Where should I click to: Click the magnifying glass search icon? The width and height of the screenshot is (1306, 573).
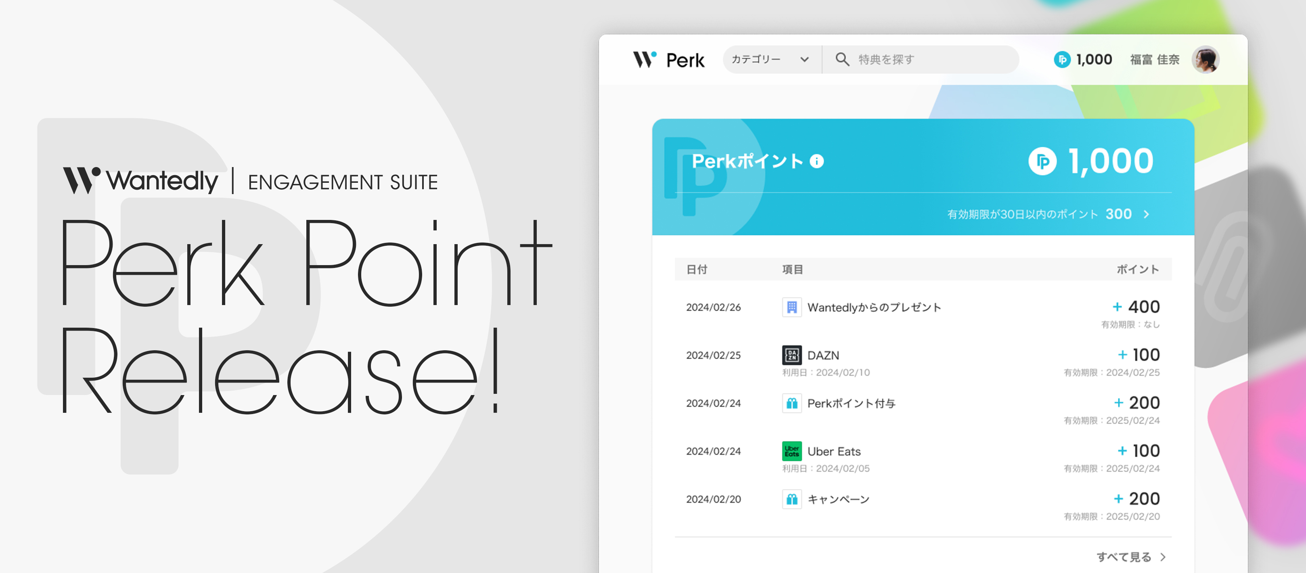(841, 59)
